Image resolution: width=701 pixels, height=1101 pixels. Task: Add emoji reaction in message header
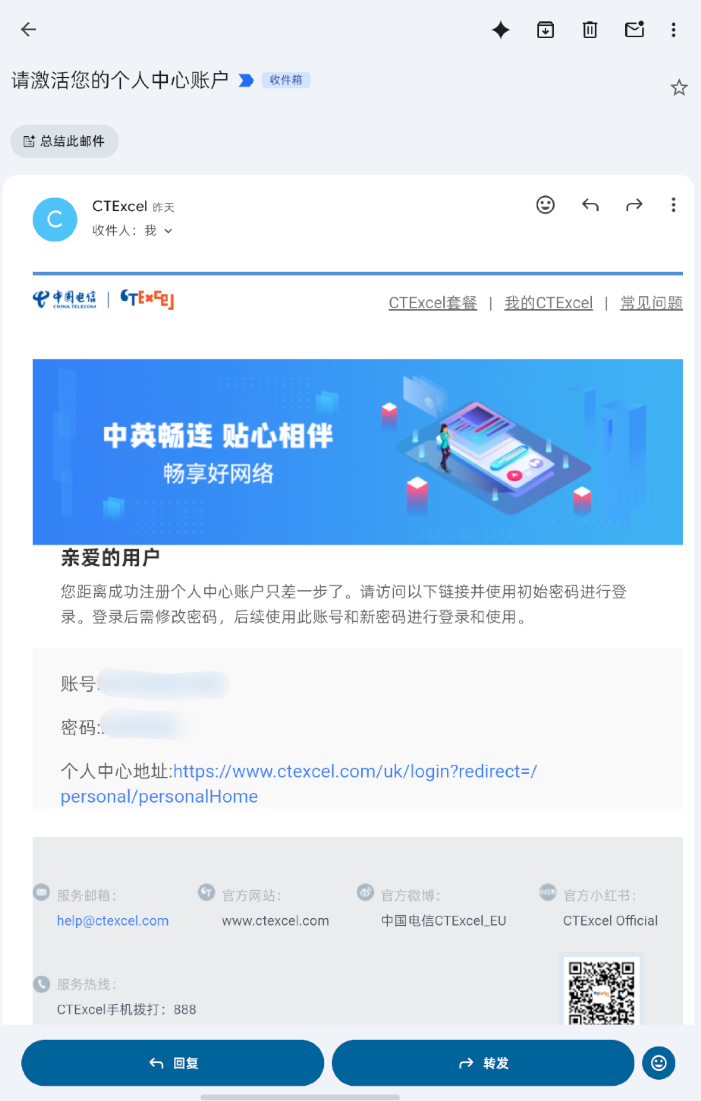[545, 205]
